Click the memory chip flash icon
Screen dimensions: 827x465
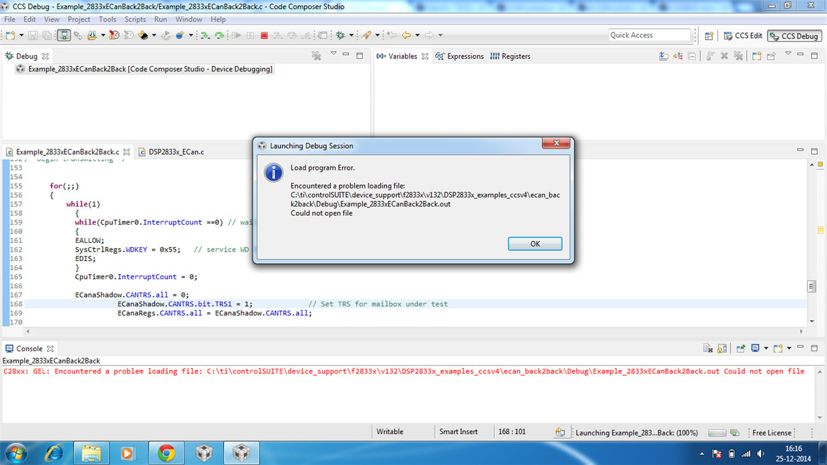tap(143, 35)
